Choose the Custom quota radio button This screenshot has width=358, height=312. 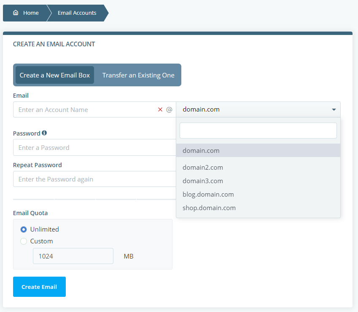[24, 241]
